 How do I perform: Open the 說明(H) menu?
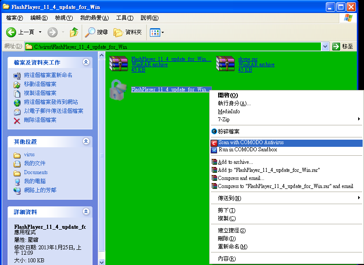click(149, 18)
